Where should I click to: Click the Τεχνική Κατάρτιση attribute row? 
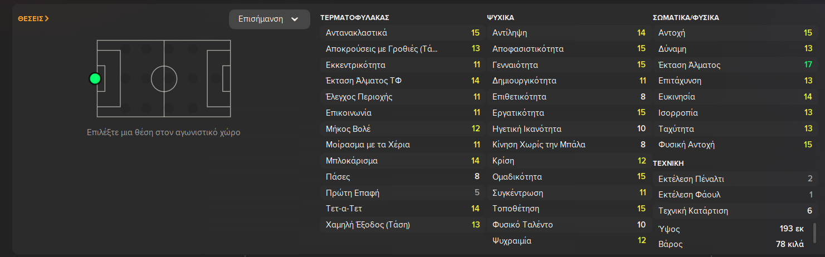(734, 211)
